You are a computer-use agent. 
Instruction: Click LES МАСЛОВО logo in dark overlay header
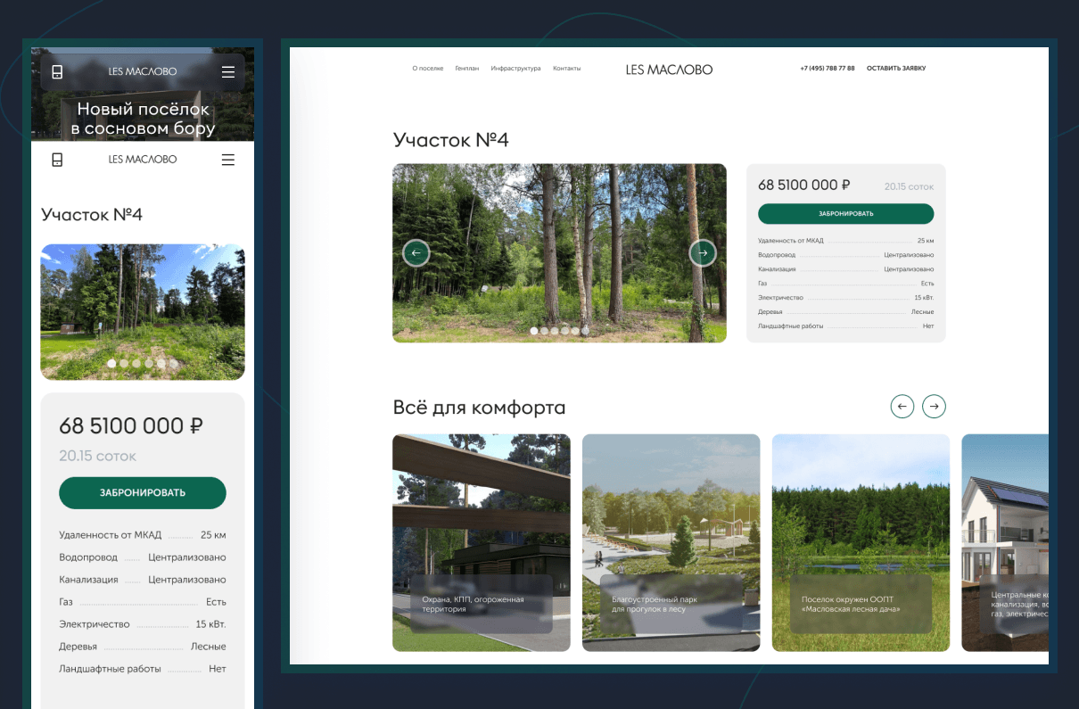click(x=143, y=72)
